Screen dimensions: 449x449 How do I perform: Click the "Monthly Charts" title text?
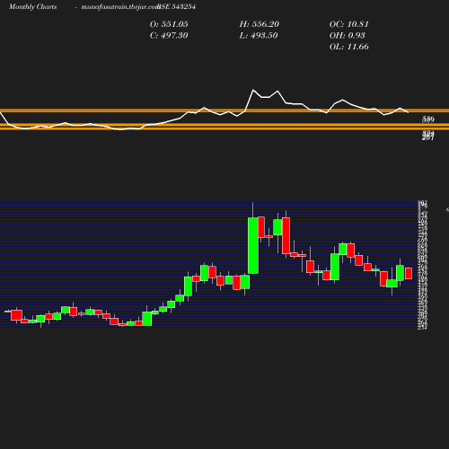(x=32, y=7)
